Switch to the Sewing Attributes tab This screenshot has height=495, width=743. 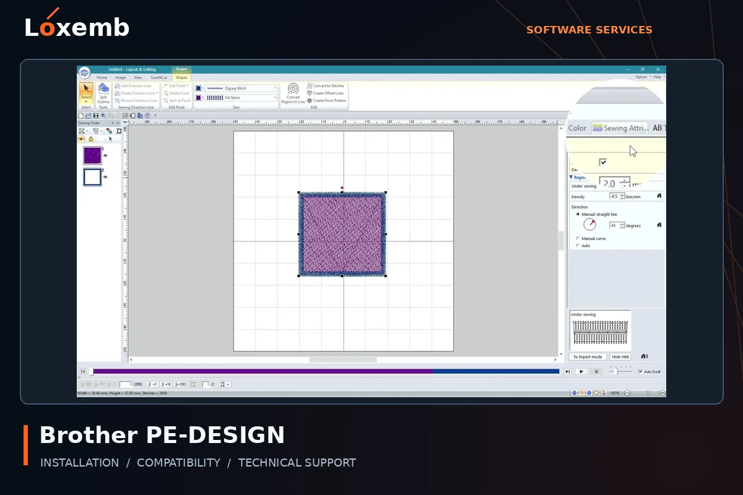[620, 128]
